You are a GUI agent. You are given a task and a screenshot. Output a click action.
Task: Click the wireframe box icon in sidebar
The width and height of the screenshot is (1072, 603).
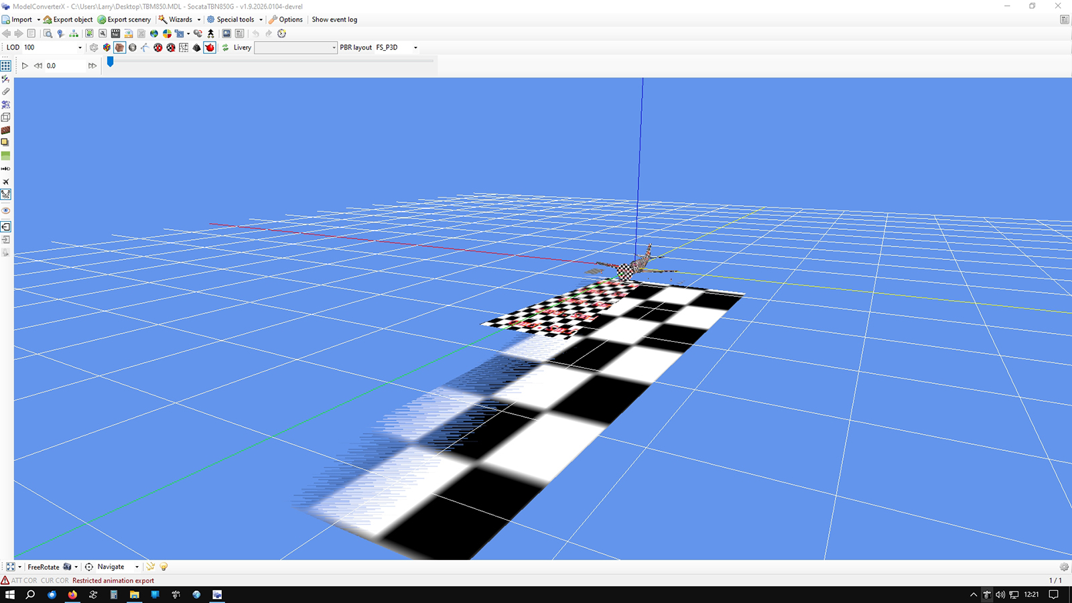(x=5, y=117)
